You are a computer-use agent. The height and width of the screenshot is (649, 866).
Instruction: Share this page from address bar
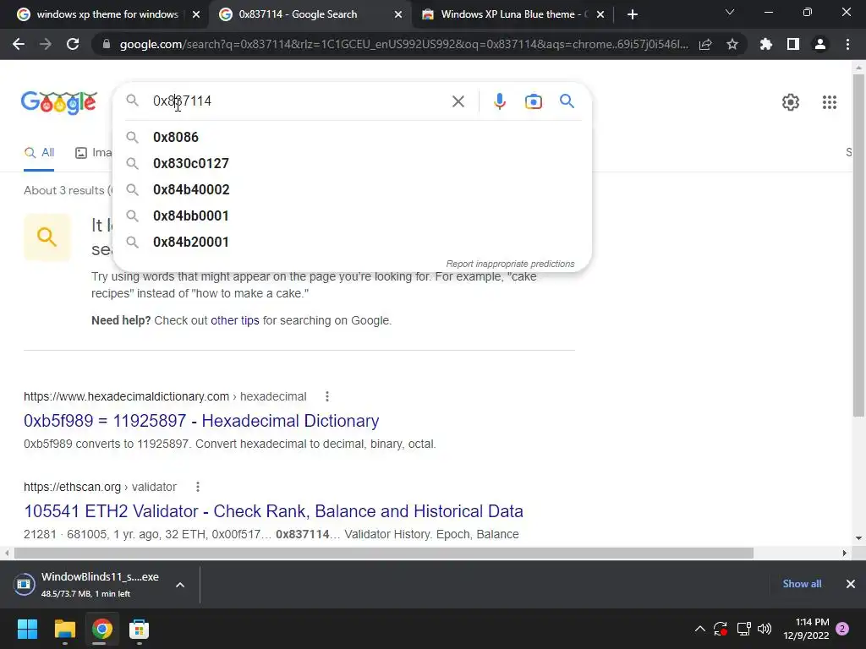pyautogui.click(x=705, y=45)
